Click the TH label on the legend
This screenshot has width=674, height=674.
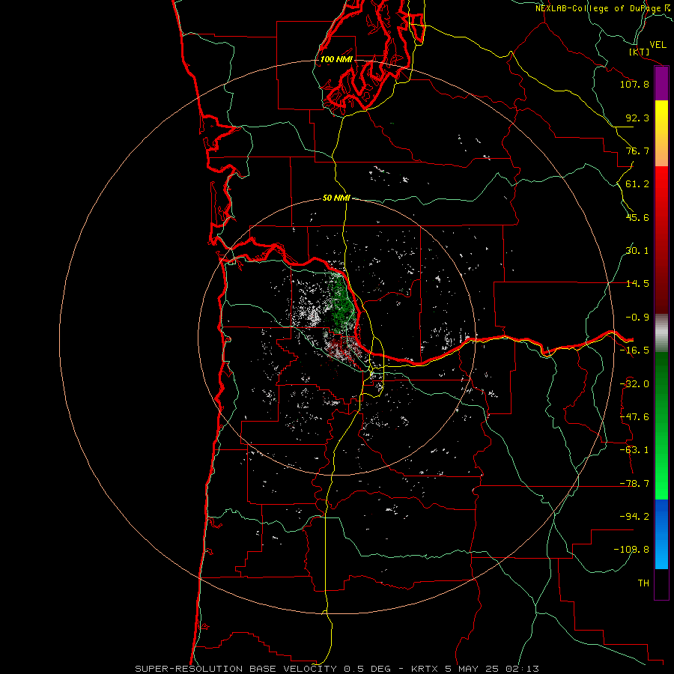(x=643, y=583)
